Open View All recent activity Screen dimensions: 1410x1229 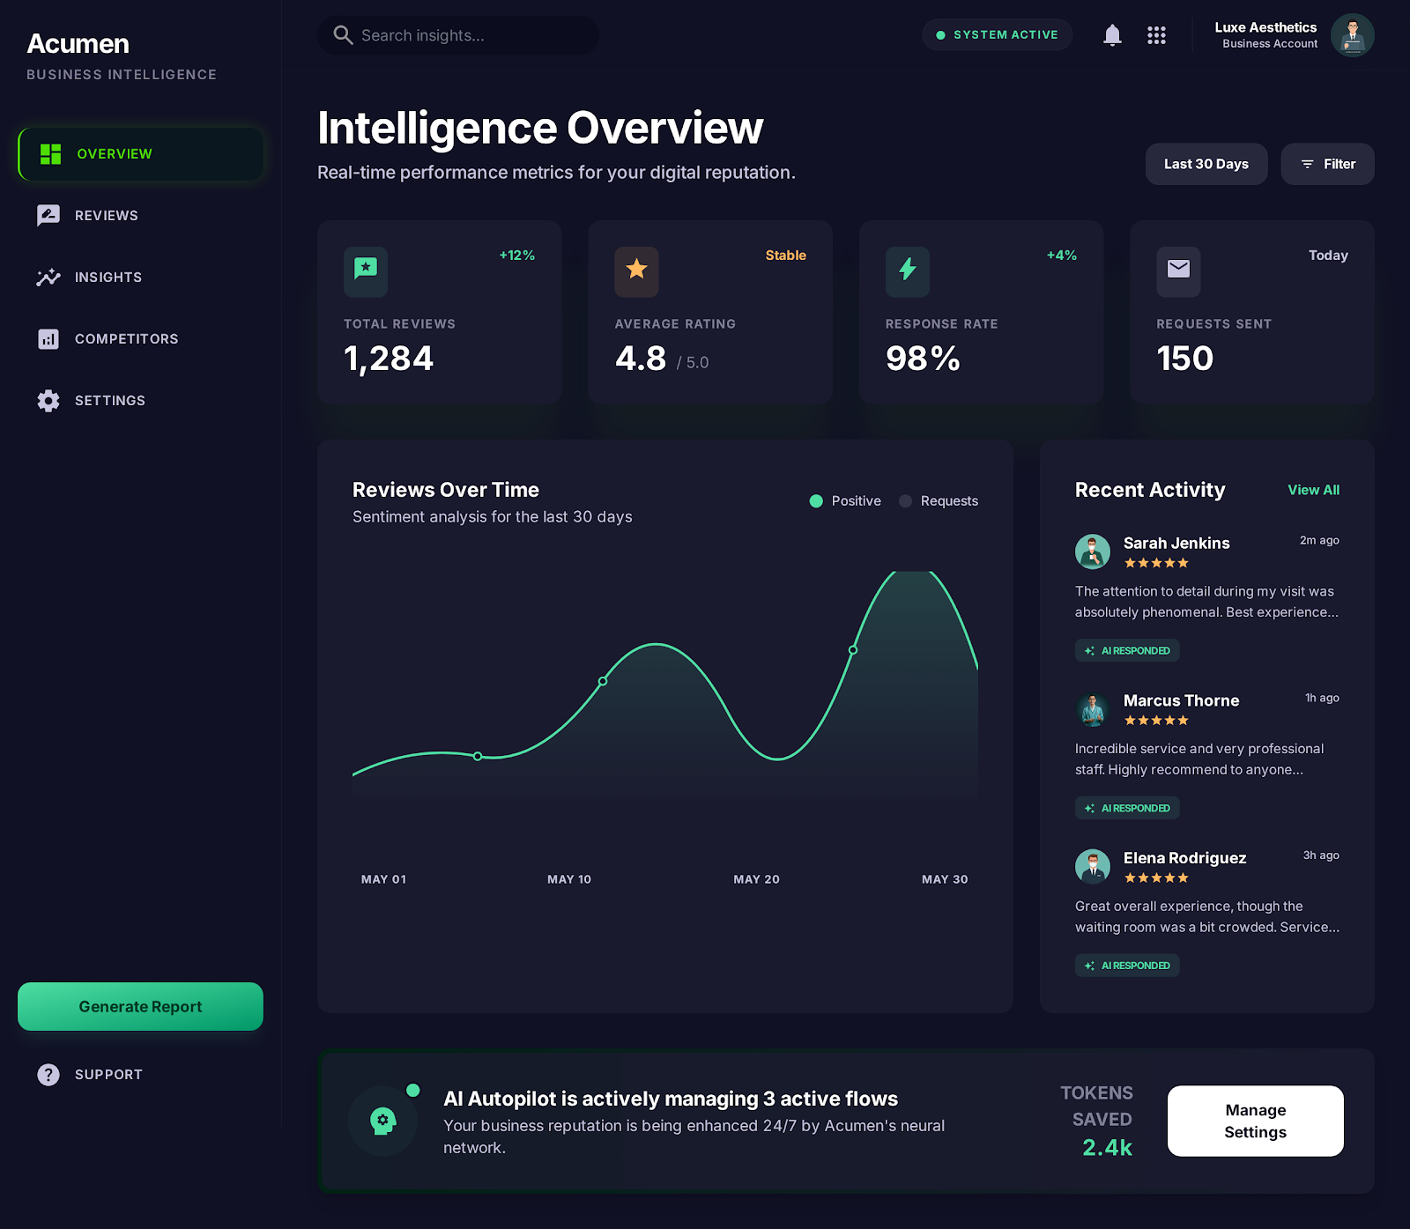coord(1313,490)
